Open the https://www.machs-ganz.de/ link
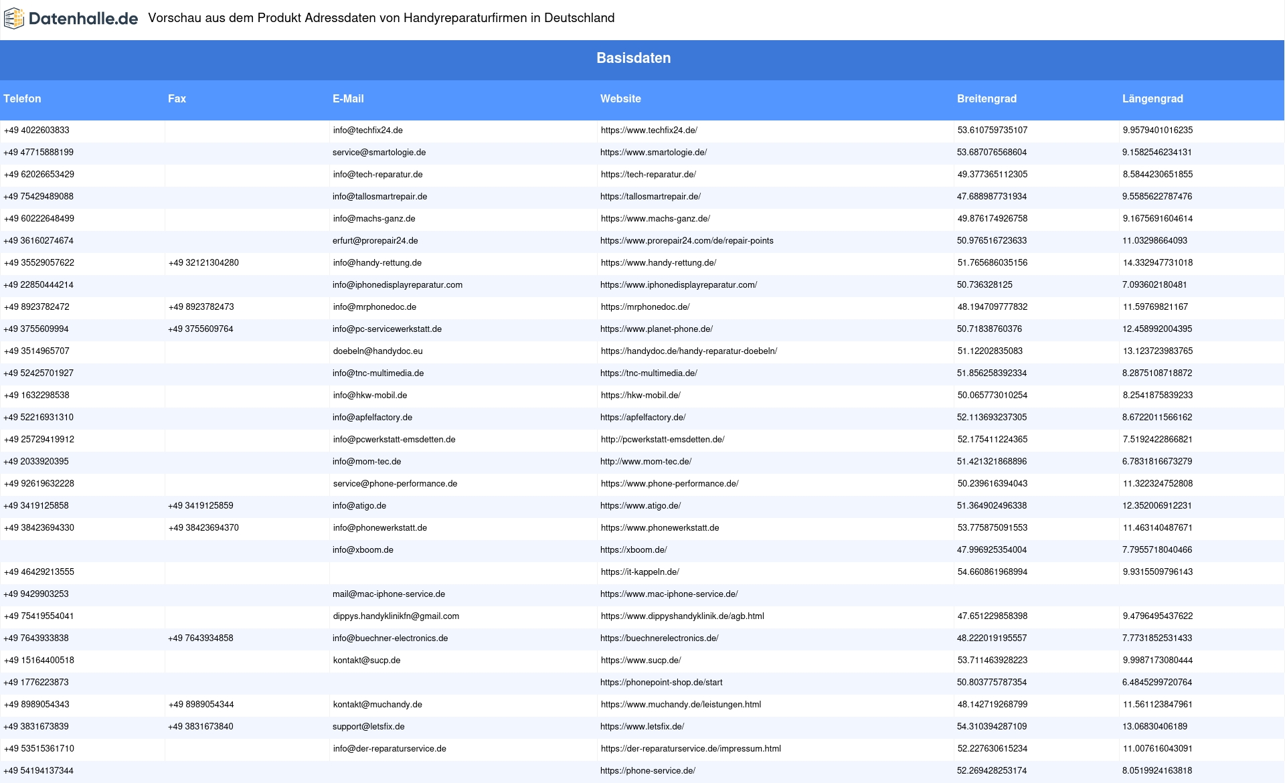Image resolution: width=1285 pixels, height=783 pixels. click(x=655, y=219)
